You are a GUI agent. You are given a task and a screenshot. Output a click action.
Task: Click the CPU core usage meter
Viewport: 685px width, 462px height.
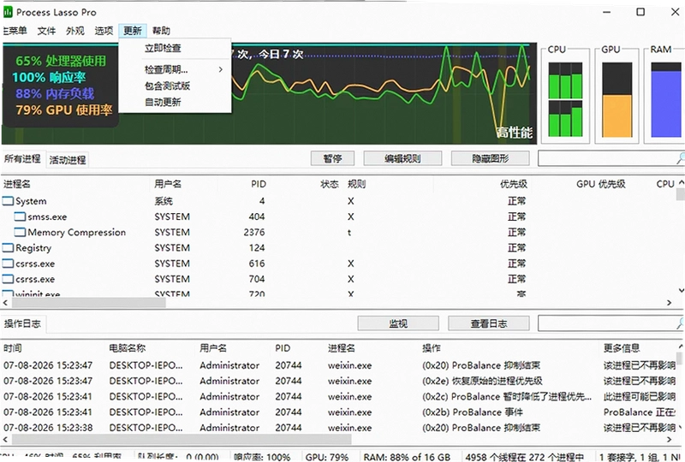[565, 99]
